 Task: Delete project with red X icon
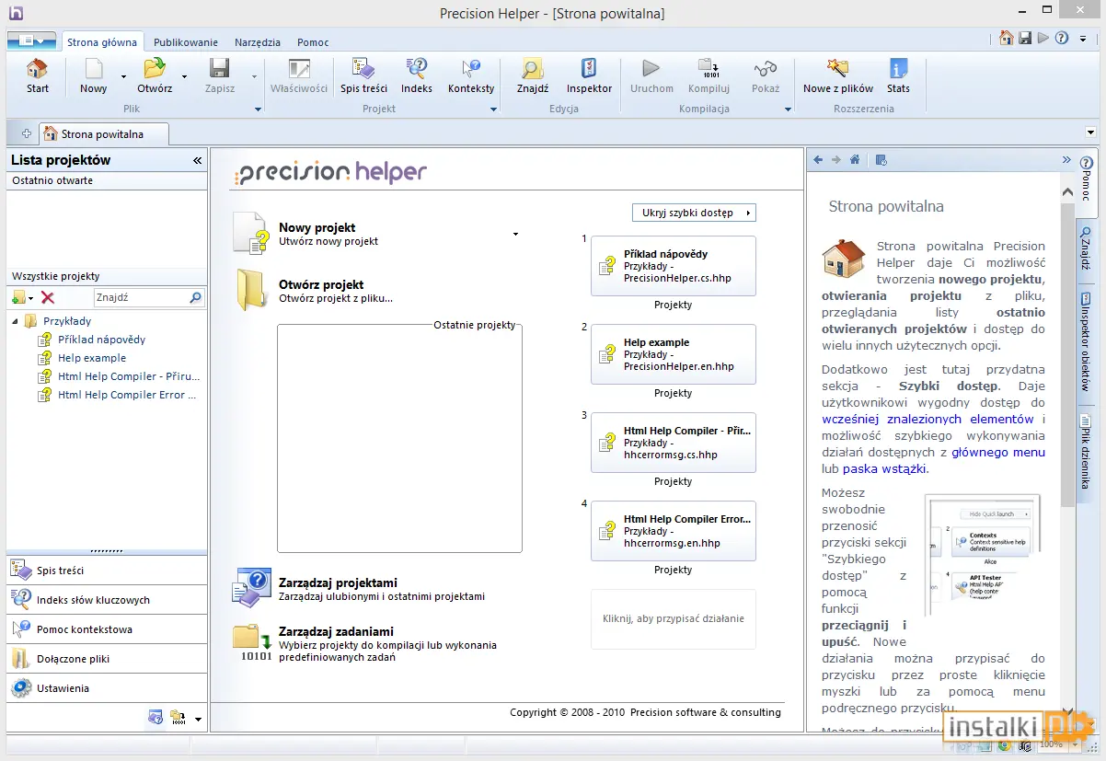click(x=48, y=297)
